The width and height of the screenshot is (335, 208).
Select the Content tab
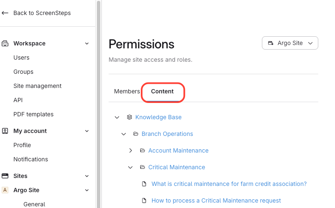point(162,91)
